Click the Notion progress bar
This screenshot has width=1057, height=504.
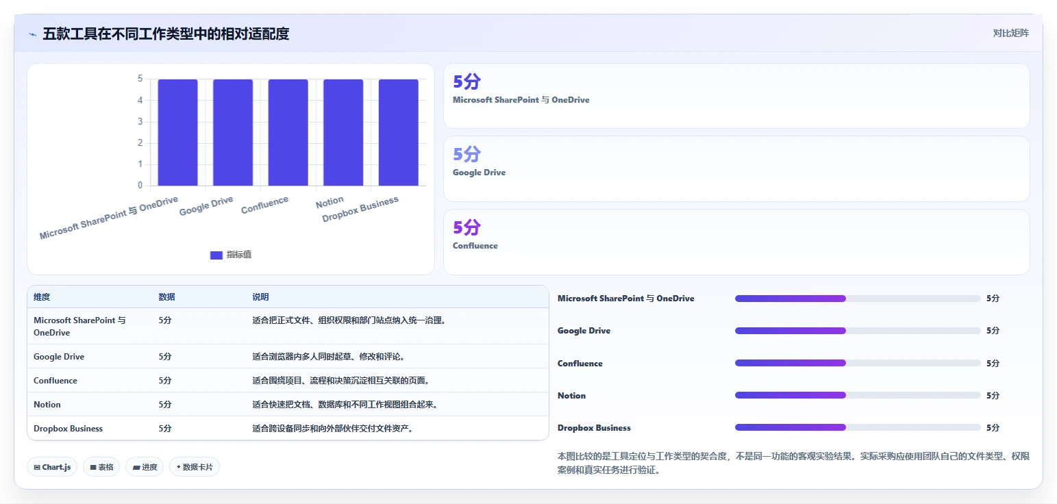pos(858,395)
